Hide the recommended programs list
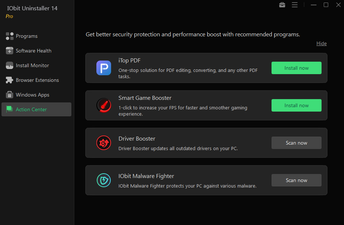This screenshot has width=344, height=225. tap(322, 44)
